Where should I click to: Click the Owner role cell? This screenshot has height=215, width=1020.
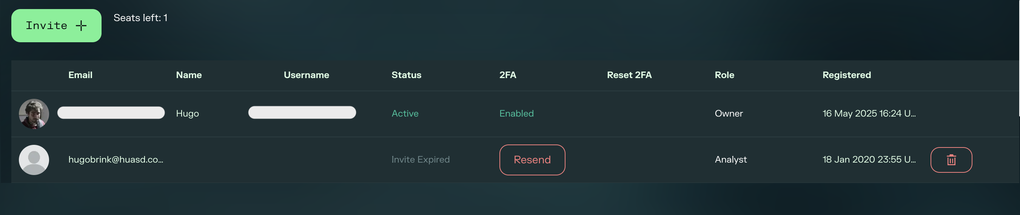tap(729, 114)
